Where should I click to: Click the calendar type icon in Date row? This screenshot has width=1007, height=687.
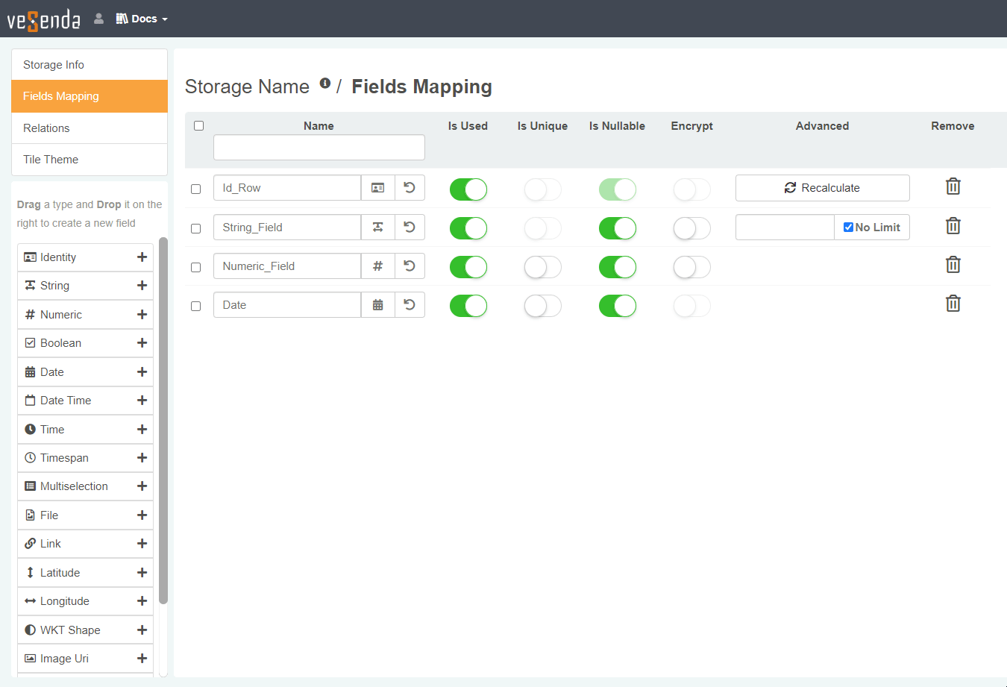tap(378, 304)
